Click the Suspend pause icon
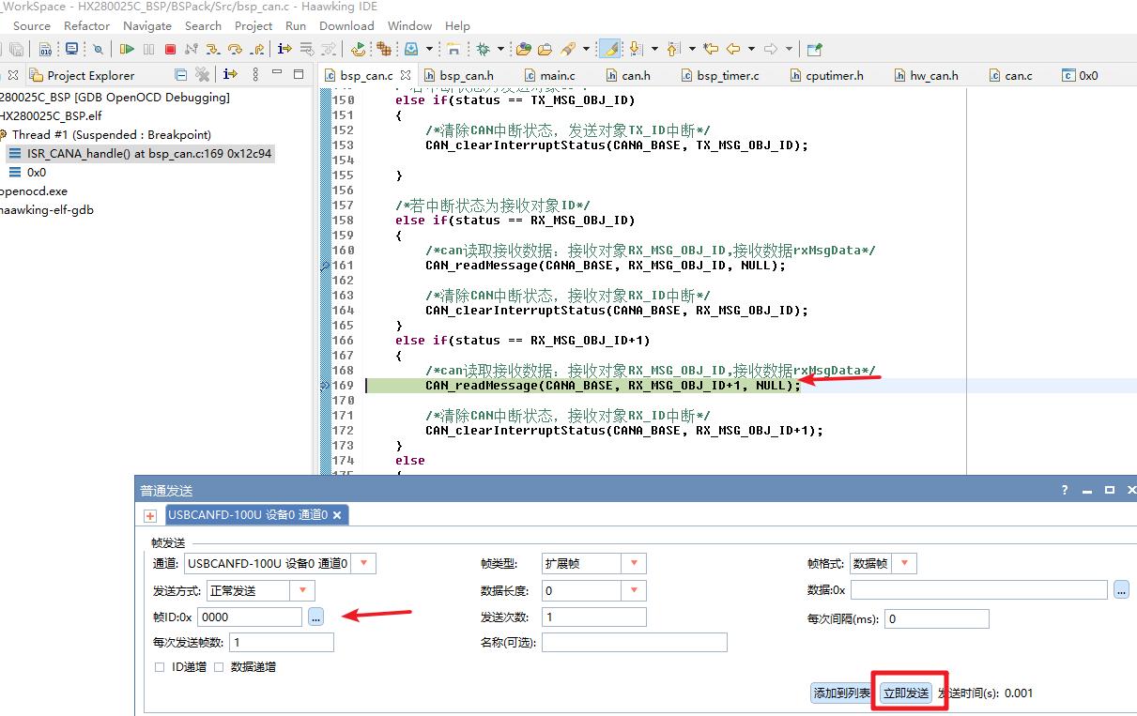1137x716 pixels. click(148, 49)
